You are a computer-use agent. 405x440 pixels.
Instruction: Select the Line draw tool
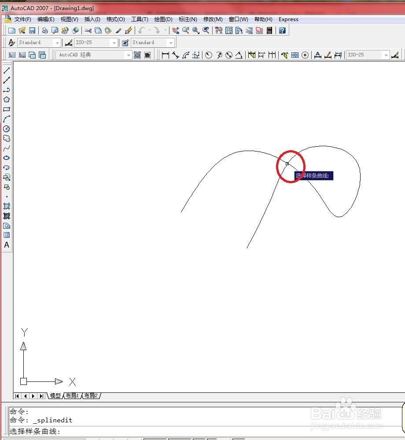click(x=7, y=70)
